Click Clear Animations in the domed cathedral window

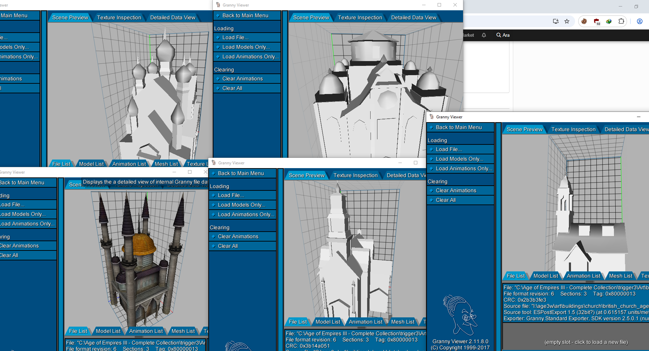pyautogui.click(x=247, y=79)
